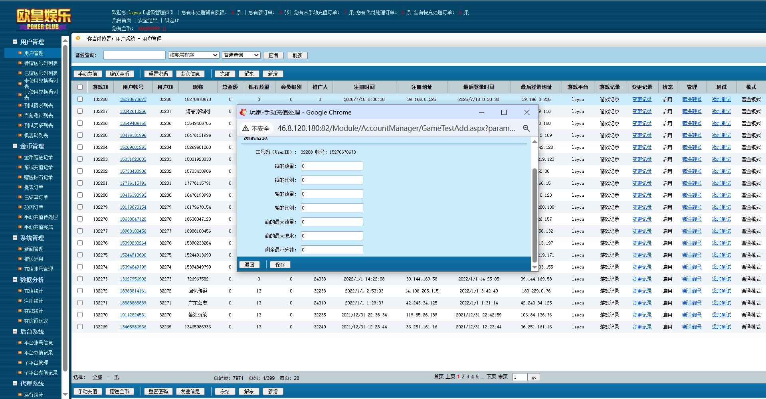Screen dimensions: 766x399
Task: Check the row checkbox for user 132273
Action: [x=80, y=279]
